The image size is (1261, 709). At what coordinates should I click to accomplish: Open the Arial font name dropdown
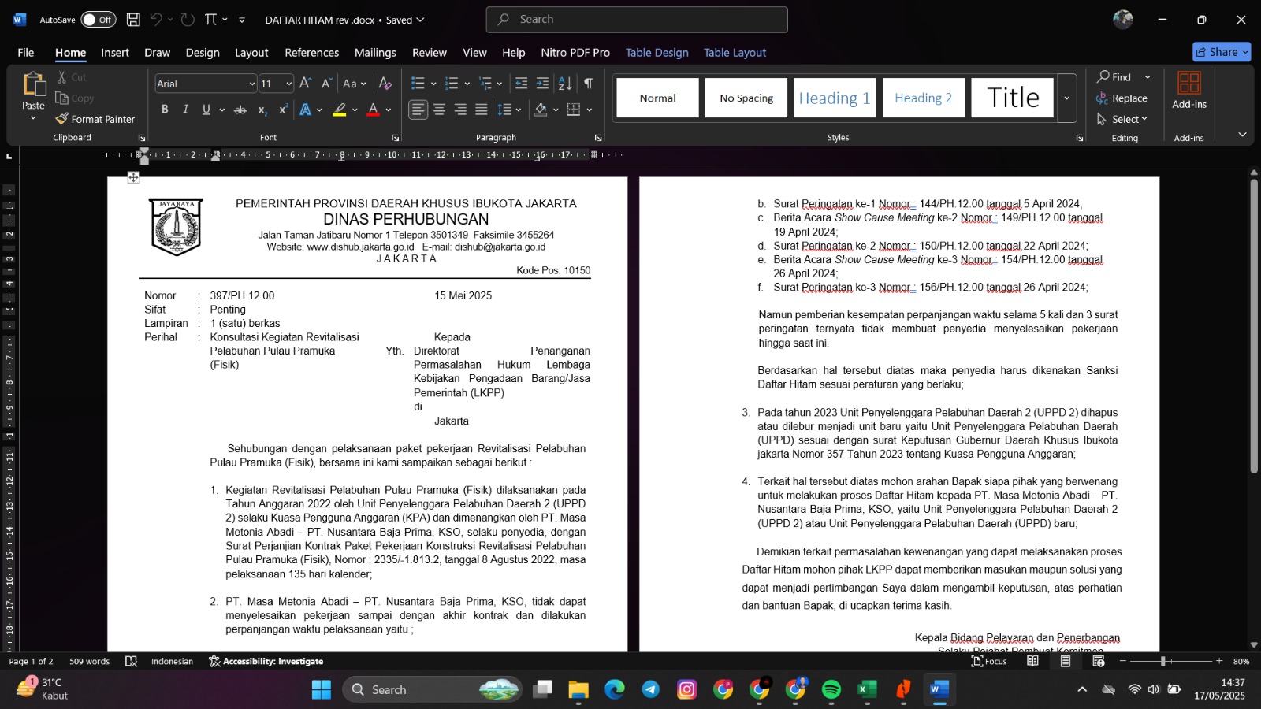[x=252, y=84]
